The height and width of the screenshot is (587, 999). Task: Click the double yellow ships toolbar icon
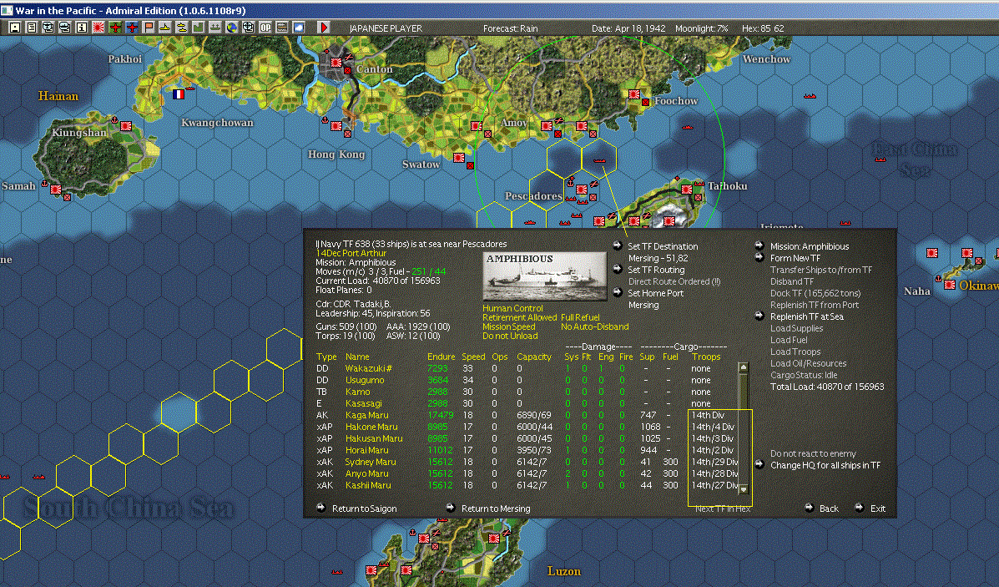tap(182, 28)
